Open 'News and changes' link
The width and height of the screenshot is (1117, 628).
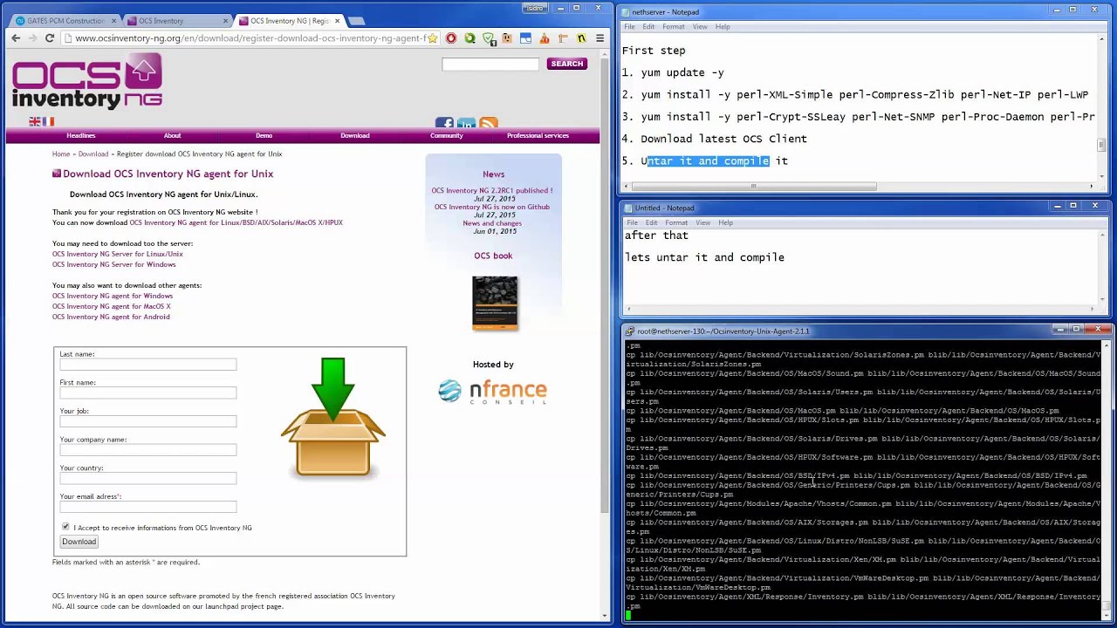492,223
